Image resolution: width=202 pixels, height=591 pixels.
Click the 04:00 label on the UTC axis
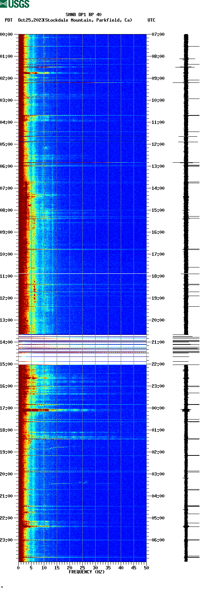(158, 496)
